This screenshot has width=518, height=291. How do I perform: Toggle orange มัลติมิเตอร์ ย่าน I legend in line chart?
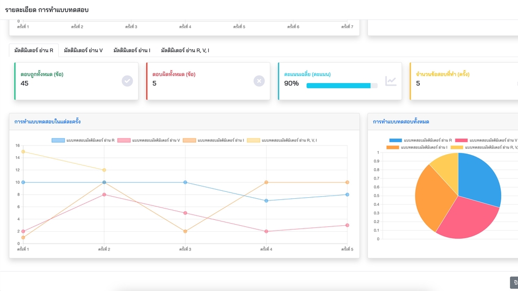[214, 140]
